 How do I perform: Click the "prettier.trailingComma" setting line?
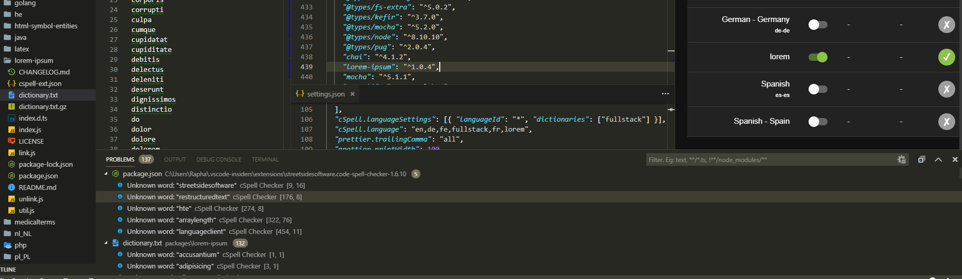pos(399,139)
